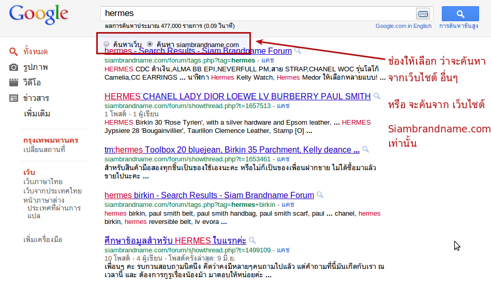Open ศึกษาข้อมูลสำหรับ HERMES ใบแรกค่ะ result
This screenshot has width=491, height=286.
click(x=175, y=240)
